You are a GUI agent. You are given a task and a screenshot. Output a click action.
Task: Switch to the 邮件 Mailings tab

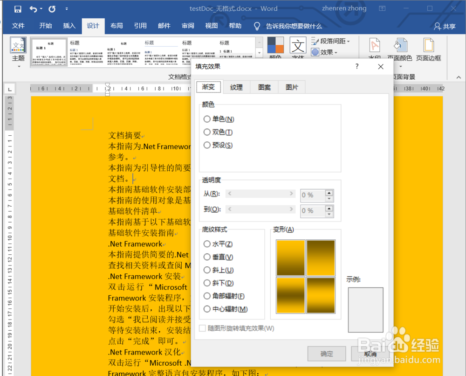(x=164, y=26)
